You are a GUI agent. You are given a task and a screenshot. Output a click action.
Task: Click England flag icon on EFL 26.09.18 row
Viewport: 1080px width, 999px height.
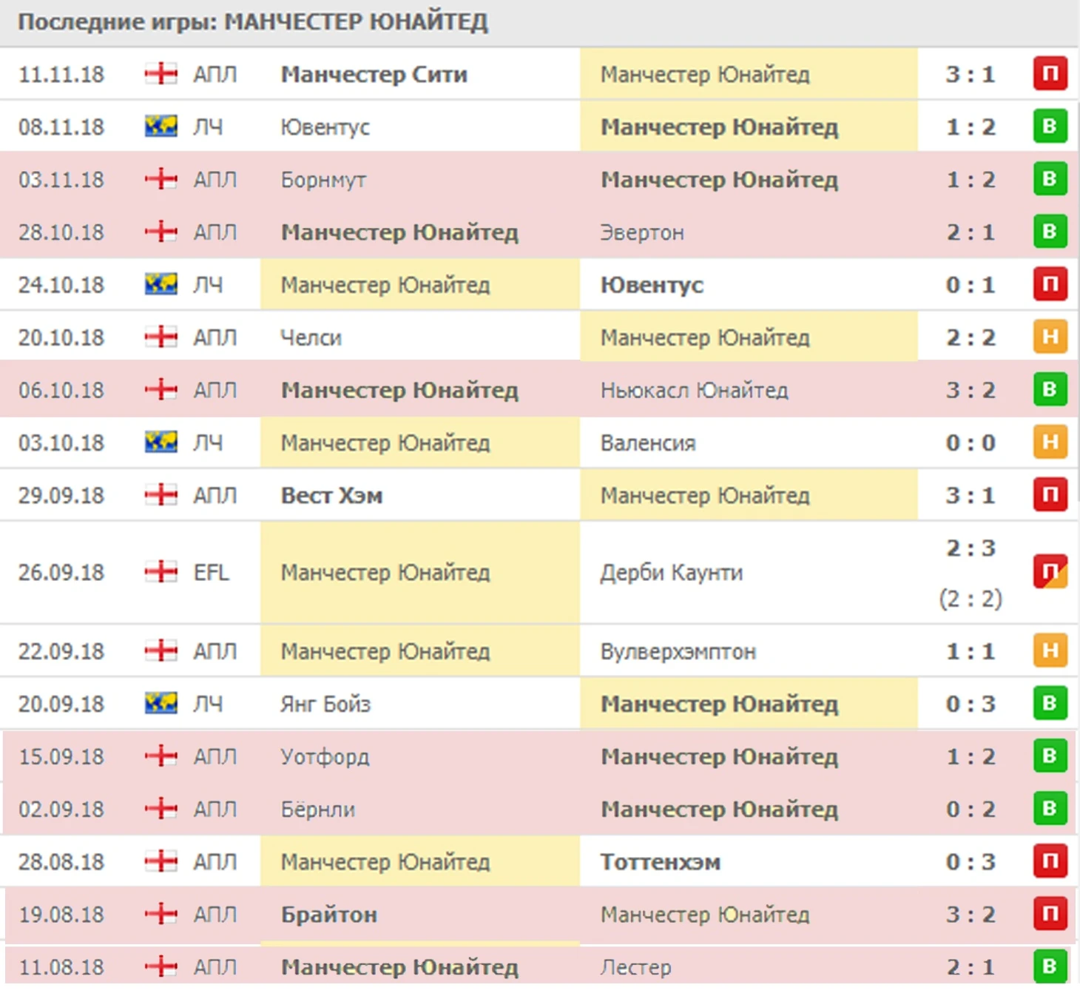tap(161, 572)
